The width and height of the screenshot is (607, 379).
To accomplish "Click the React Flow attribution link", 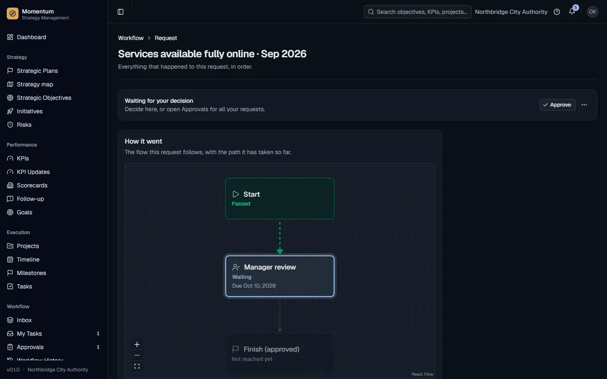I will coord(422,374).
